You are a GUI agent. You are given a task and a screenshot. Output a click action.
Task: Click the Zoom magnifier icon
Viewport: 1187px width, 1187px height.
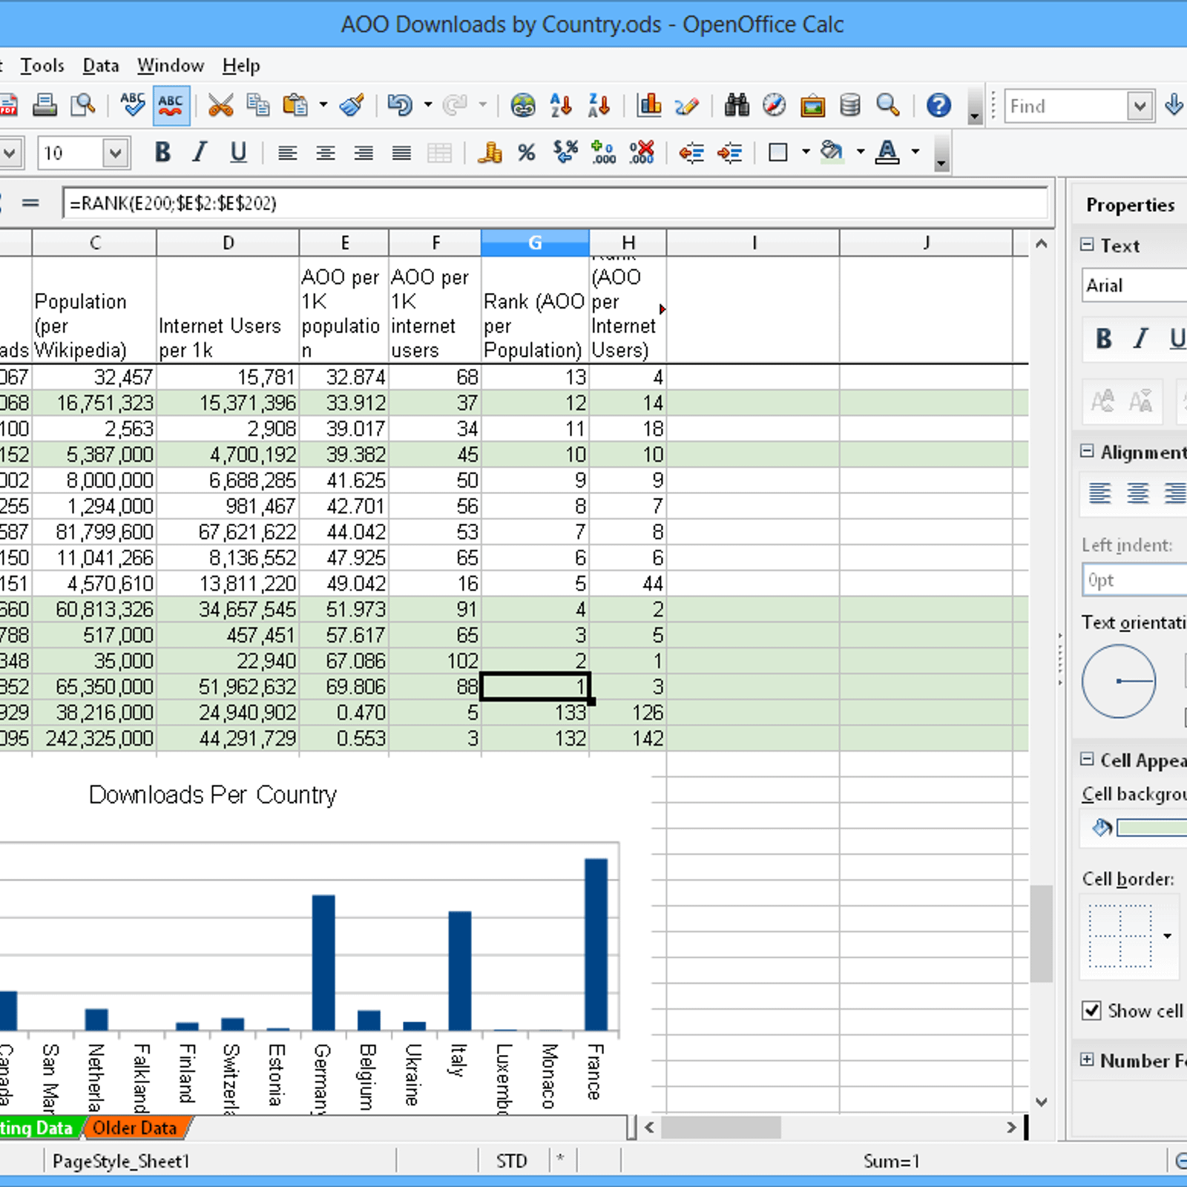(x=888, y=105)
